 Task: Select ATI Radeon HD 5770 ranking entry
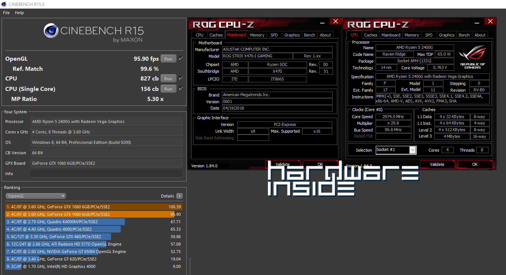pyautogui.click(x=94, y=244)
